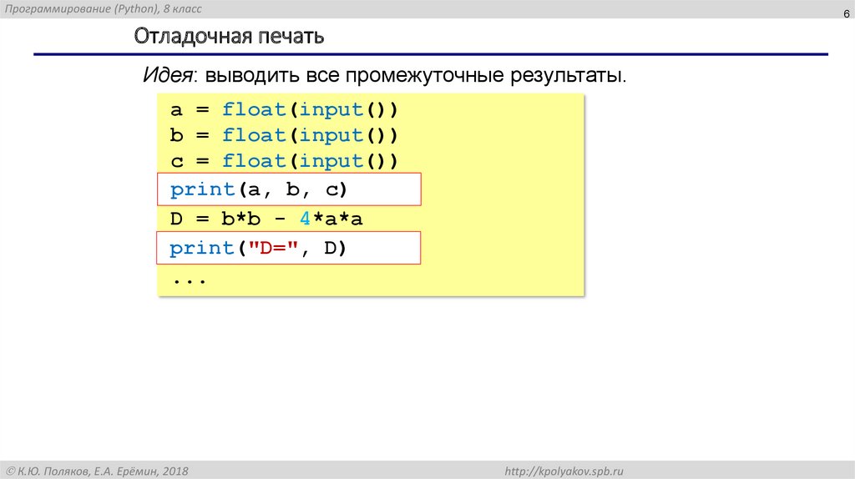Click the blue number 4 in formula
Viewport: 855px width, 479px height.
click(306, 219)
